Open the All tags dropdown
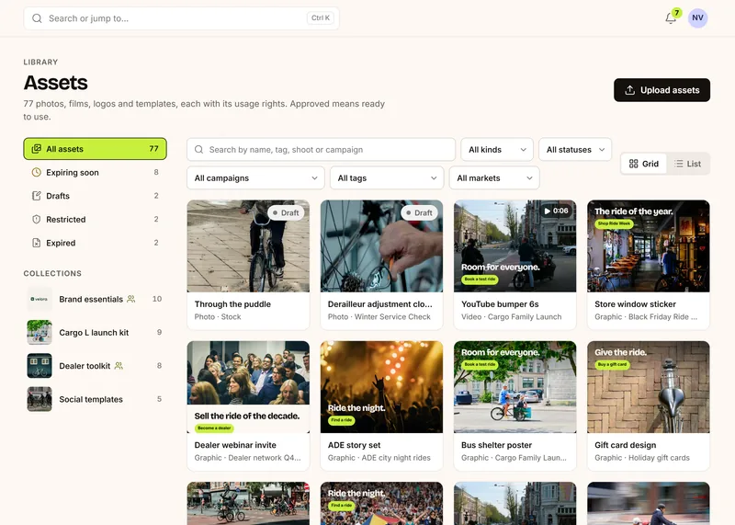This screenshot has height=525, width=735. click(387, 177)
